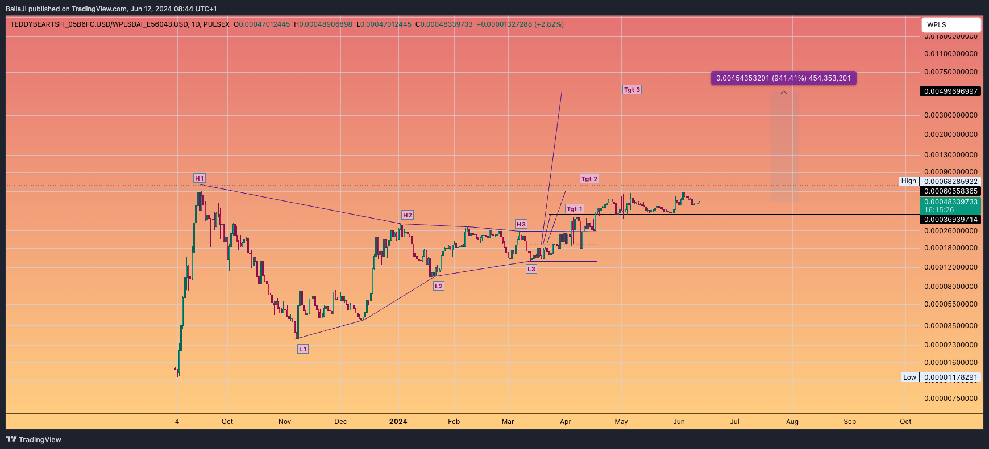
Task: Select the Tgt 1 target label
Action: click(x=575, y=209)
